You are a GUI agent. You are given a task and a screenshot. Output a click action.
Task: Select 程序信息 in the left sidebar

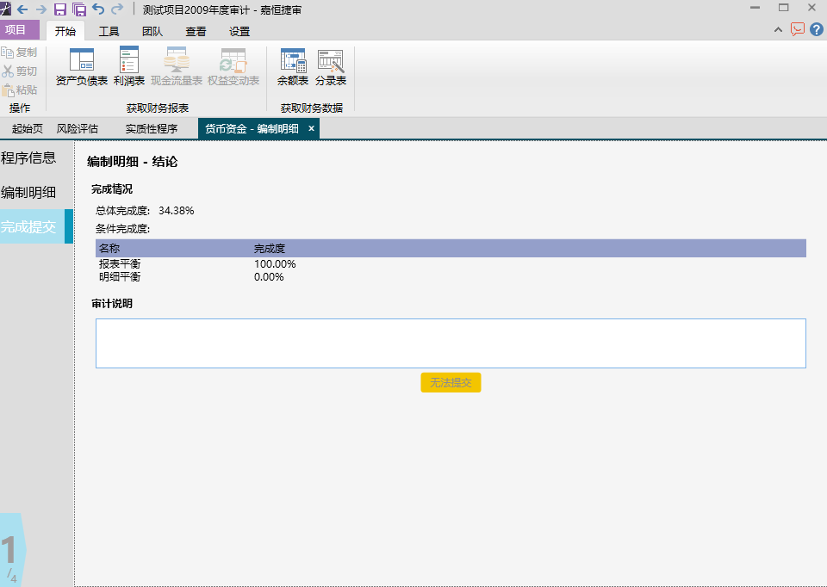[x=28, y=158]
